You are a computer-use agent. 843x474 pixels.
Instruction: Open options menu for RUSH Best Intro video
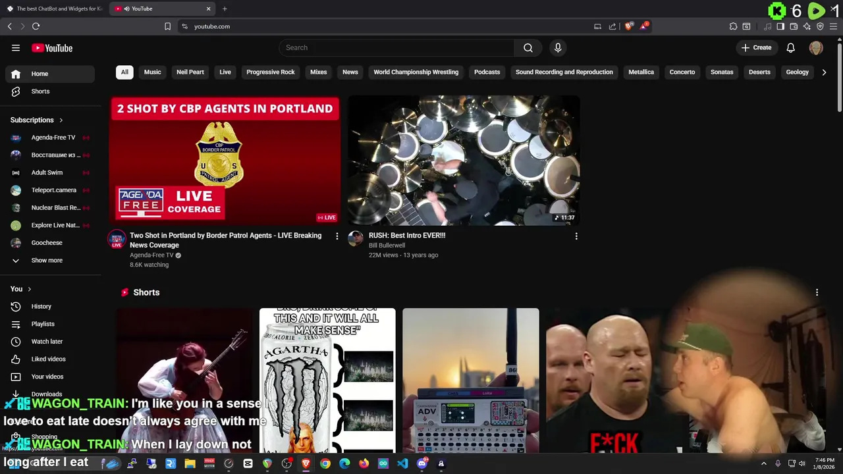tap(576, 236)
